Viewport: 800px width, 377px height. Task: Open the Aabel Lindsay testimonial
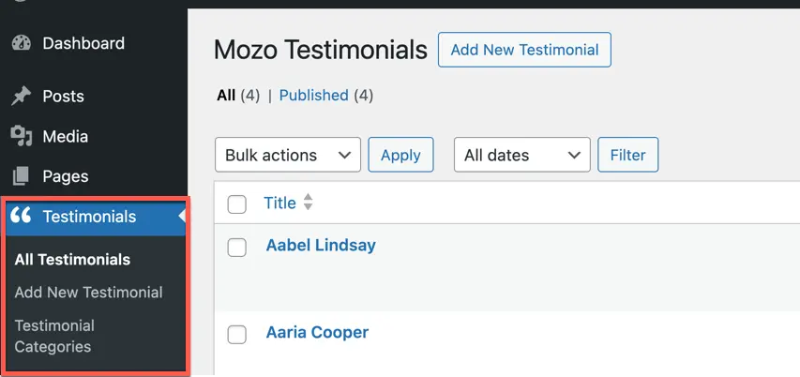tap(321, 246)
